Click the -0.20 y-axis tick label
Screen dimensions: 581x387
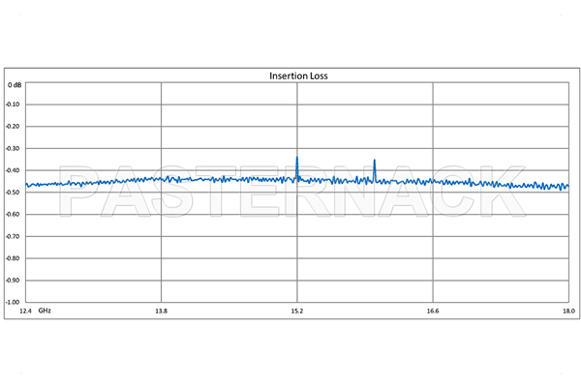click(15, 127)
